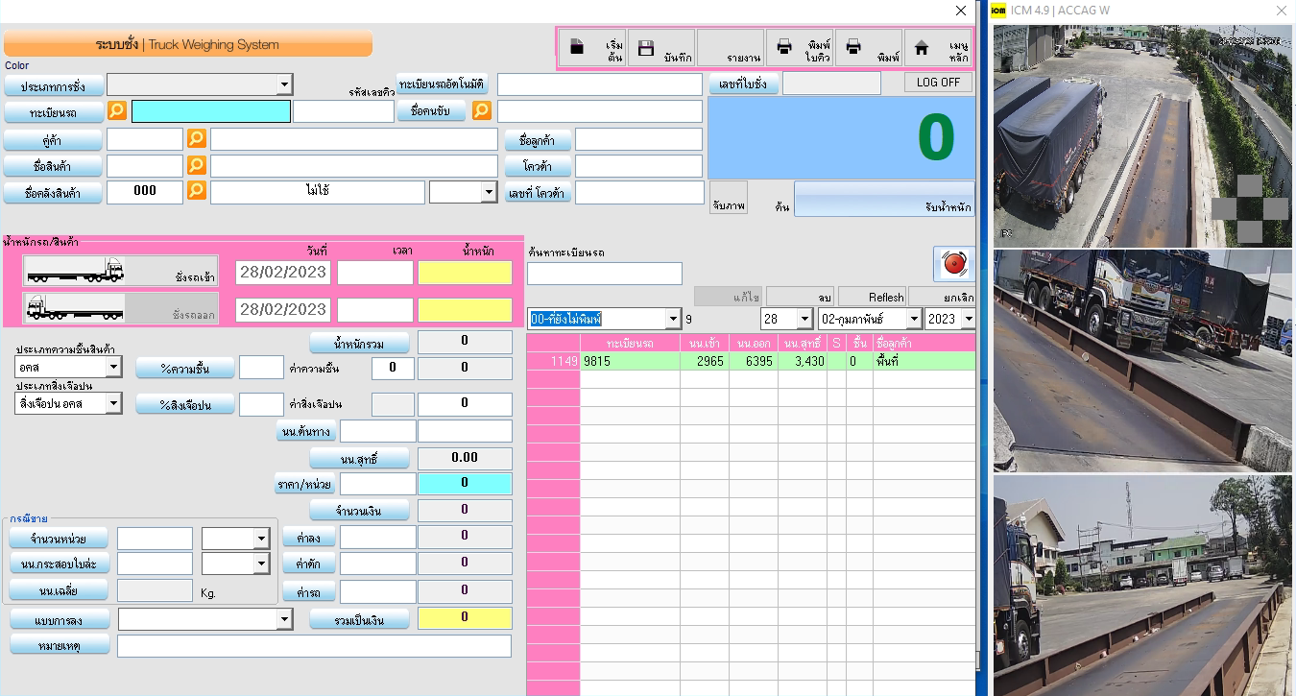Click the รับน้ำหนัก receive weight button
The width and height of the screenshot is (1296, 696).
click(884, 200)
